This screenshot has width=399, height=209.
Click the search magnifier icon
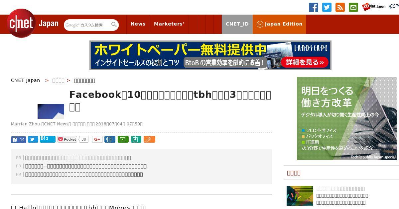114,25
